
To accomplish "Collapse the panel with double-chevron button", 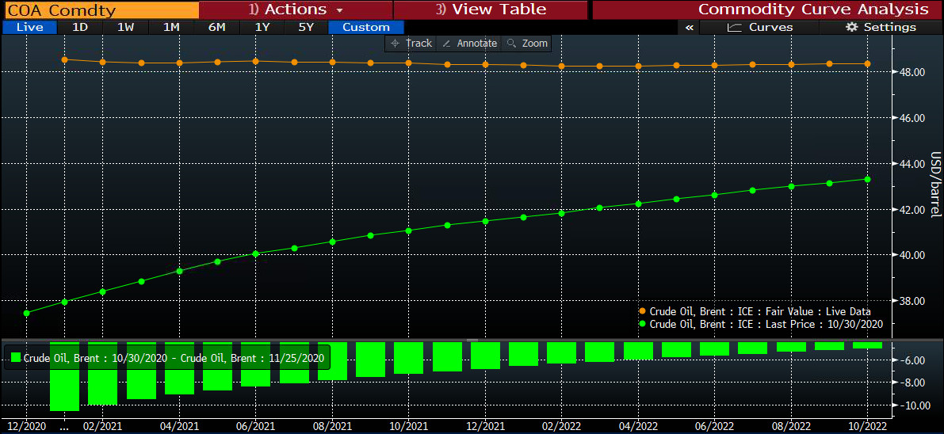I will [690, 27].
